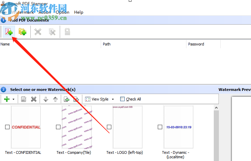Click the Import watermark icon

tap(67, 99)
